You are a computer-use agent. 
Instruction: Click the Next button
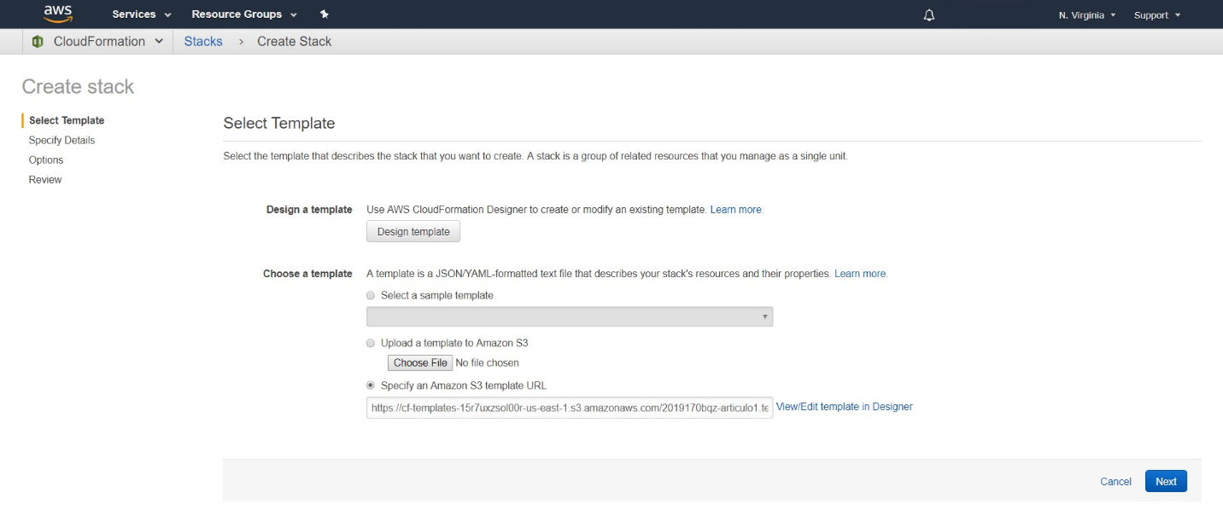(x=1166, y=481)
